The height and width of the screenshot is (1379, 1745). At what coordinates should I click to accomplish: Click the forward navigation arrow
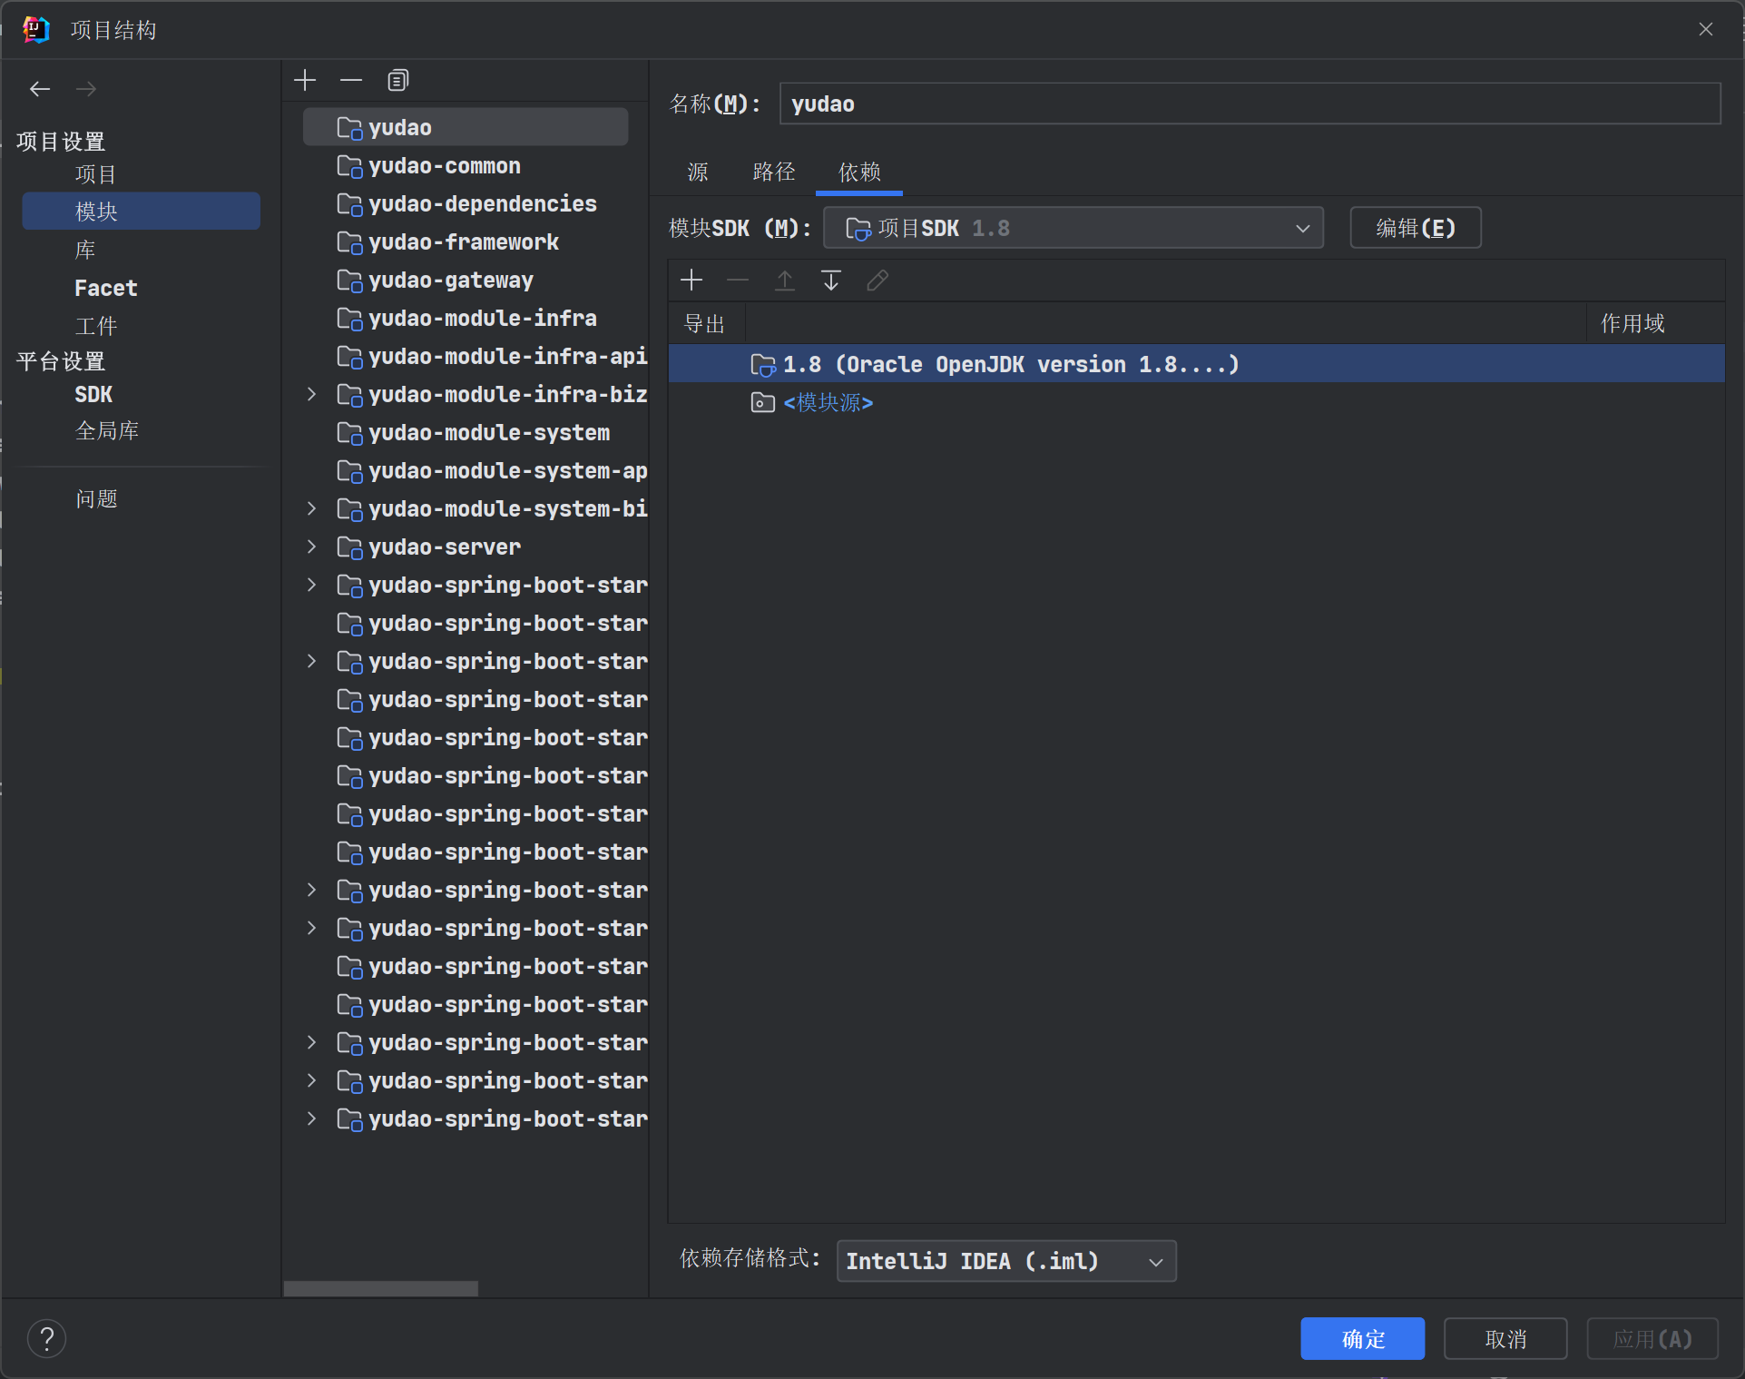(86, 89)
